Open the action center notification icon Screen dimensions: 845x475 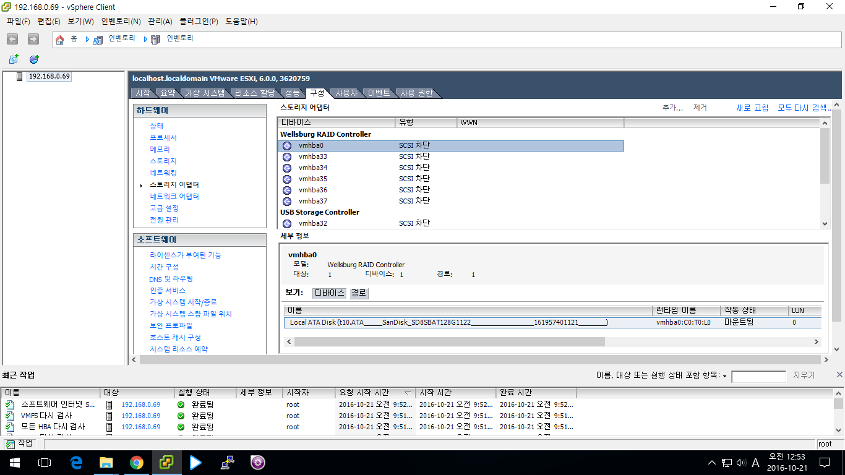coord(824,463)
